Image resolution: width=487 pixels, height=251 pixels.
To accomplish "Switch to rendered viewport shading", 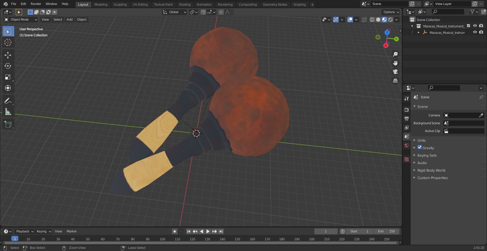I will coord(390,20).
